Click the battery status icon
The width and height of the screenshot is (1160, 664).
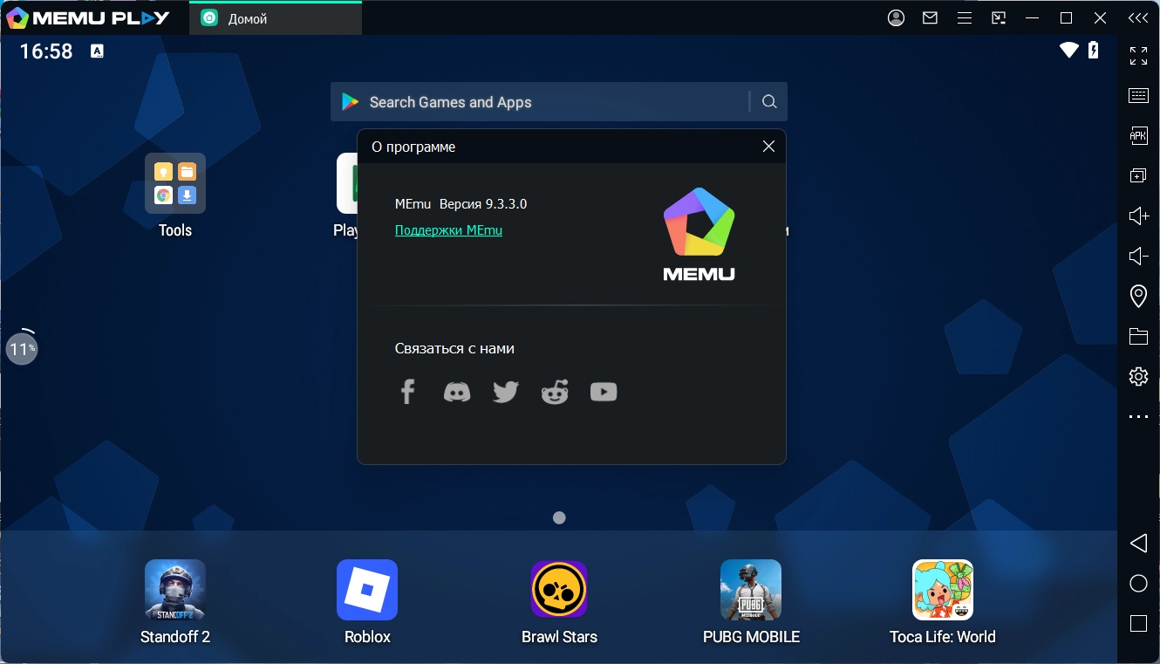[x=1094, y=50]
